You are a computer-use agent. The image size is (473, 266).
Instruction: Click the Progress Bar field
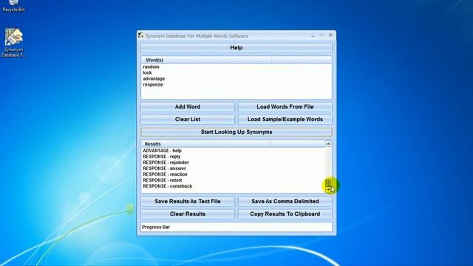pyautogui.click(x=236, y=227)
